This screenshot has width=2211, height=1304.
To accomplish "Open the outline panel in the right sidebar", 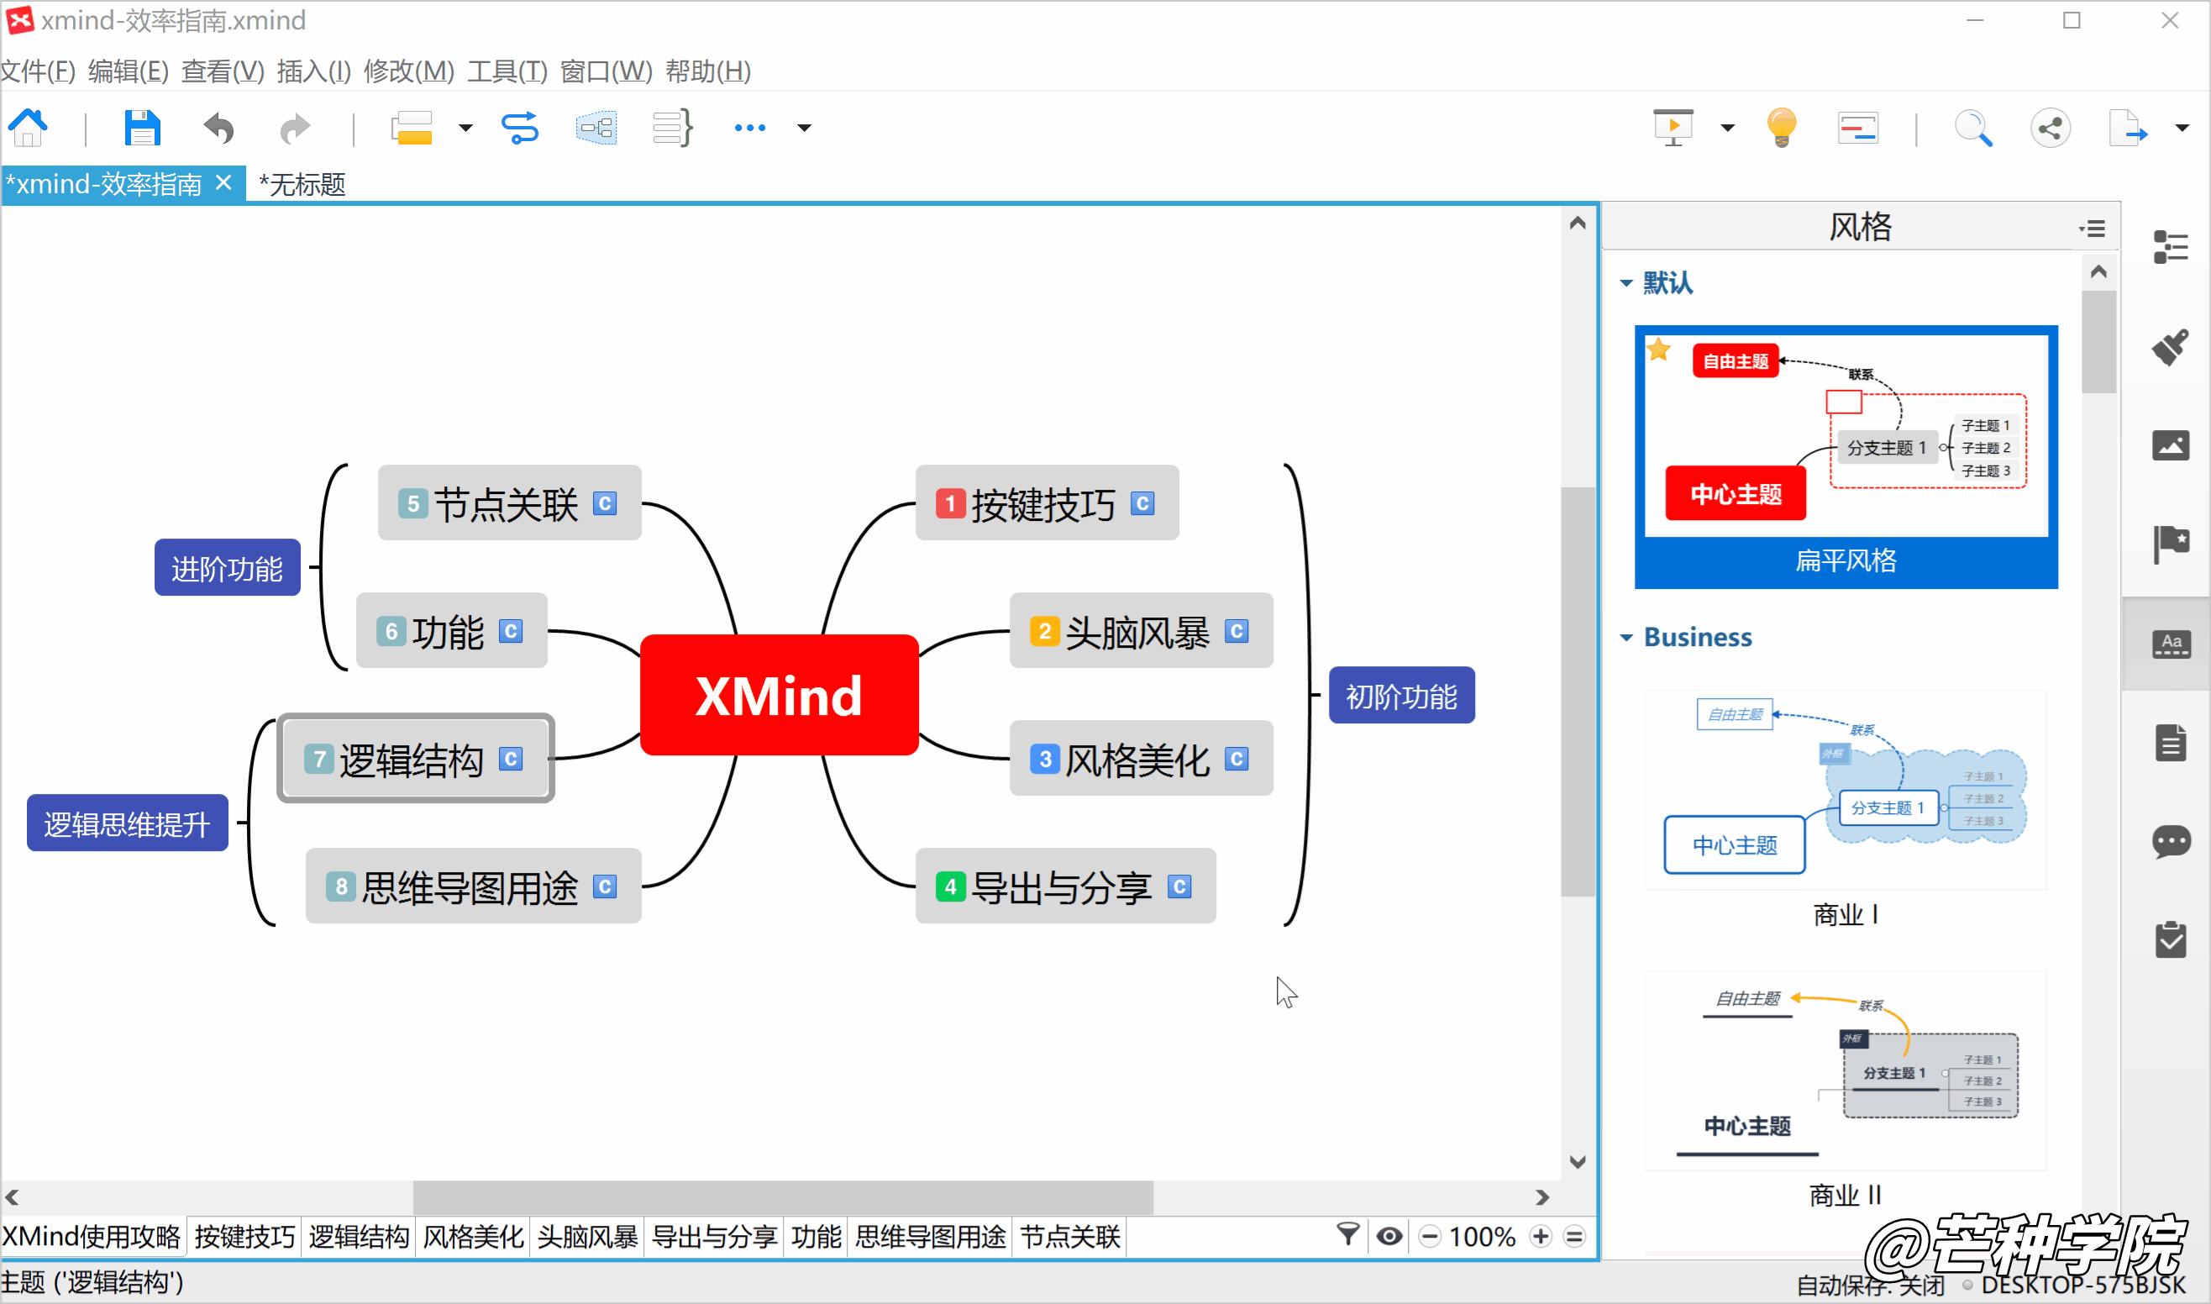I will (x=2170, y=247).
